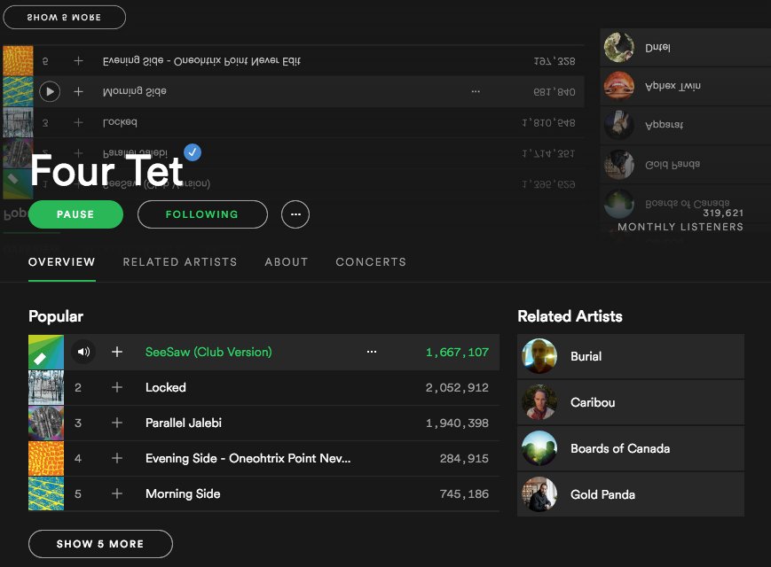The width and height of the screenshot is (771, 567).
Task: Click the plus beside SeeSaw (Club Version)
Action: [x=116, y=352]
